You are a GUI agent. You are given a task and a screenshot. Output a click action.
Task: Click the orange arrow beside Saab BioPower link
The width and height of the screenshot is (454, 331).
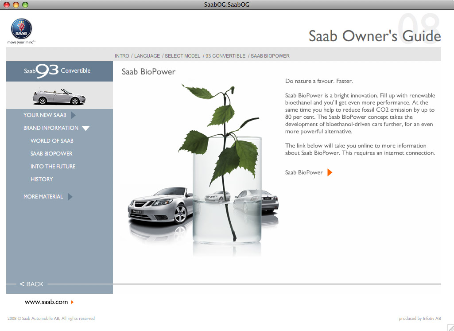coord(330,173)
